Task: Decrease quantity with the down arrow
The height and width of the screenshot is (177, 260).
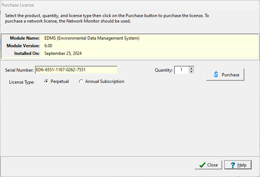Action: tap(192, 72)
